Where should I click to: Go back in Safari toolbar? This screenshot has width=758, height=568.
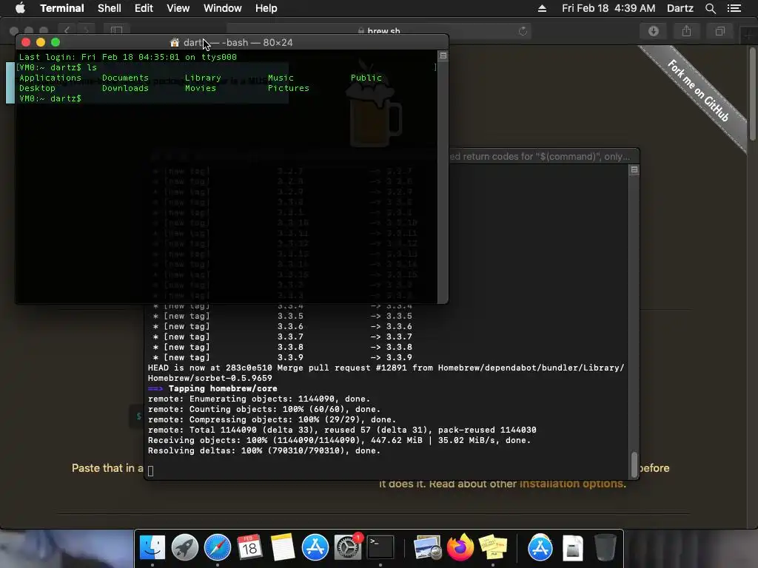point(67,31)
